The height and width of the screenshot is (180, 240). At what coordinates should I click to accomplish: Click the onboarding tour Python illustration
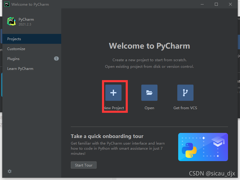(x=203, y=147)
